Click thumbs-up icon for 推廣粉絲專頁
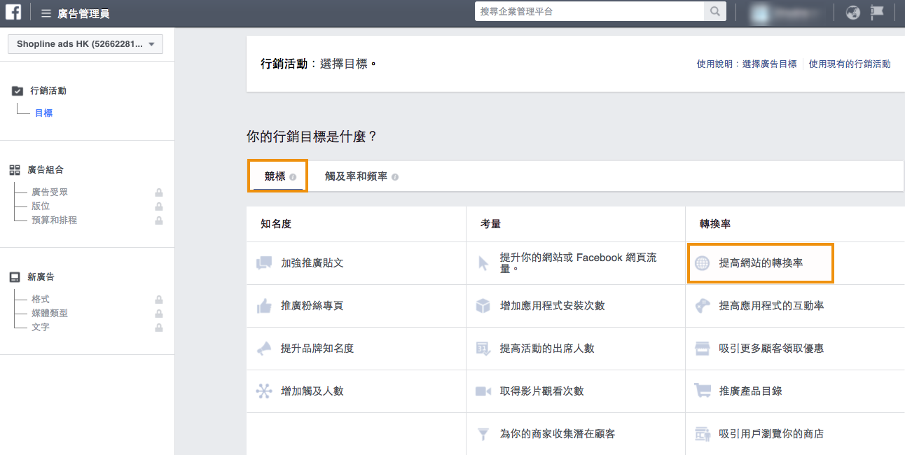Viewport: 905px width, 455px height. 264,306
